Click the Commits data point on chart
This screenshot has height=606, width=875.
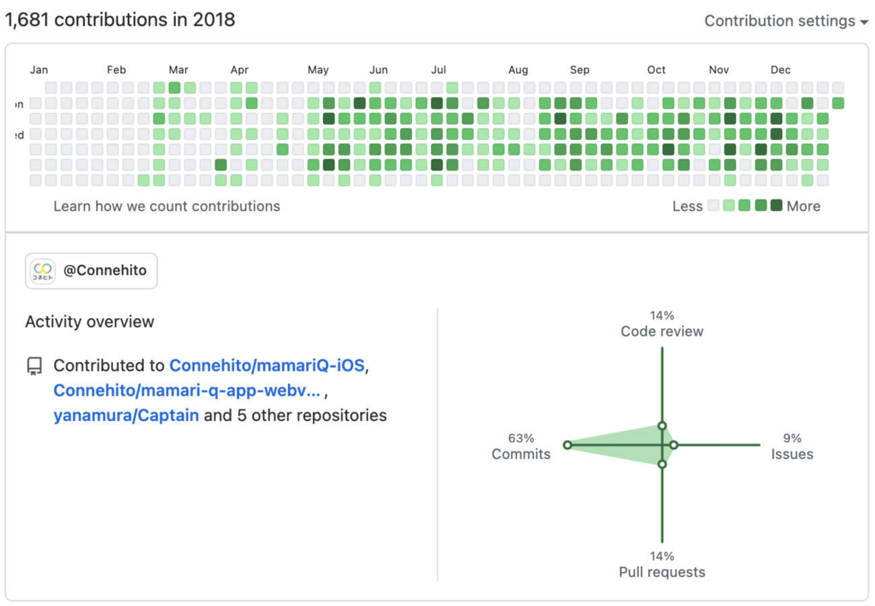point(567,445)
